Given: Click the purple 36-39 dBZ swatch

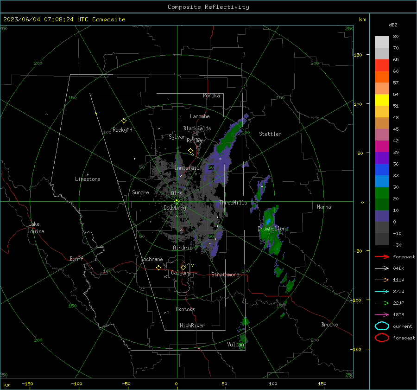Looking at the screenshot, I should [382, 158].
